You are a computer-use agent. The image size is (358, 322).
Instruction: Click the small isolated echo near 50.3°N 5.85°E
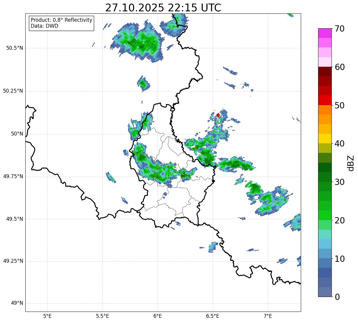point(143,84)
